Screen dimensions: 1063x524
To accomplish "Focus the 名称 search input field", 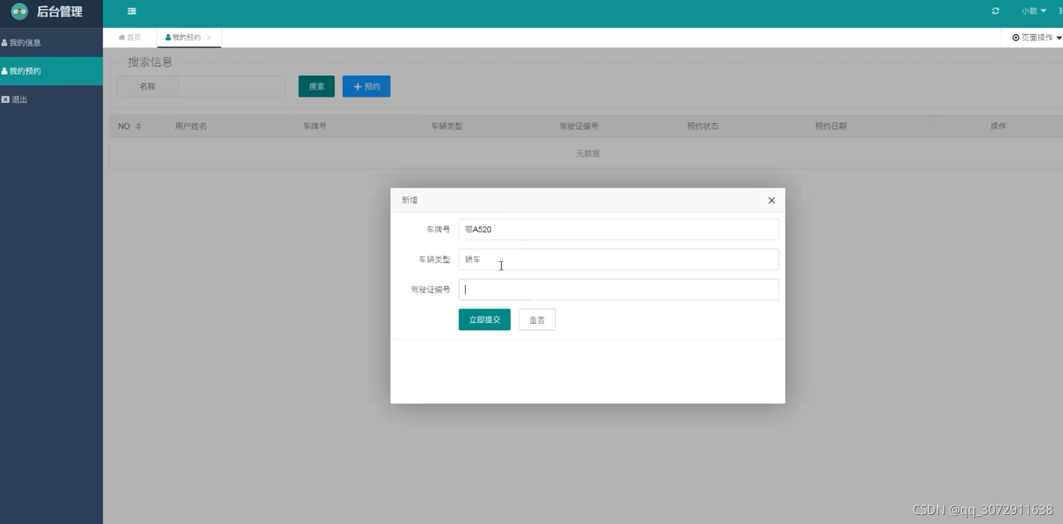I will coord(231,86).
